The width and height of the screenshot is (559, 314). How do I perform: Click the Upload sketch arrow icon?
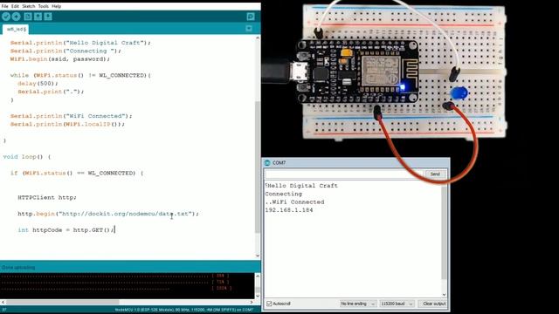pyautogui.click(x=16, y=17)
